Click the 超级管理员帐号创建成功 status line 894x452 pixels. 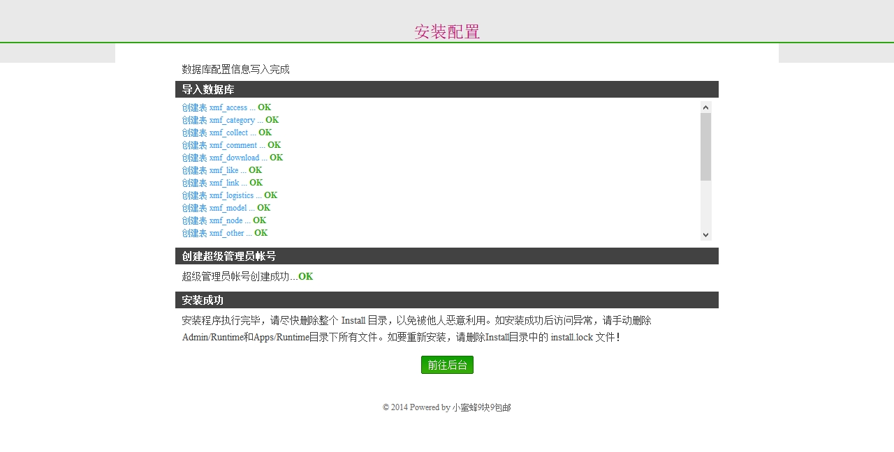click(247, 276)
